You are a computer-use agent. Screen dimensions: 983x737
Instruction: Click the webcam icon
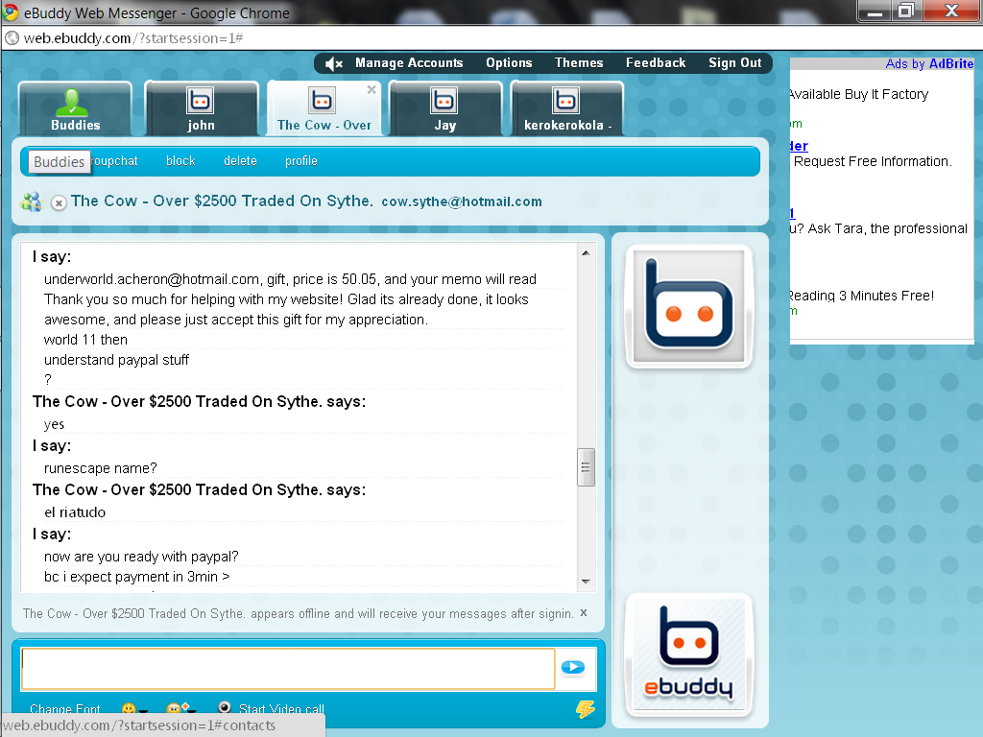(x=225, y=707)
